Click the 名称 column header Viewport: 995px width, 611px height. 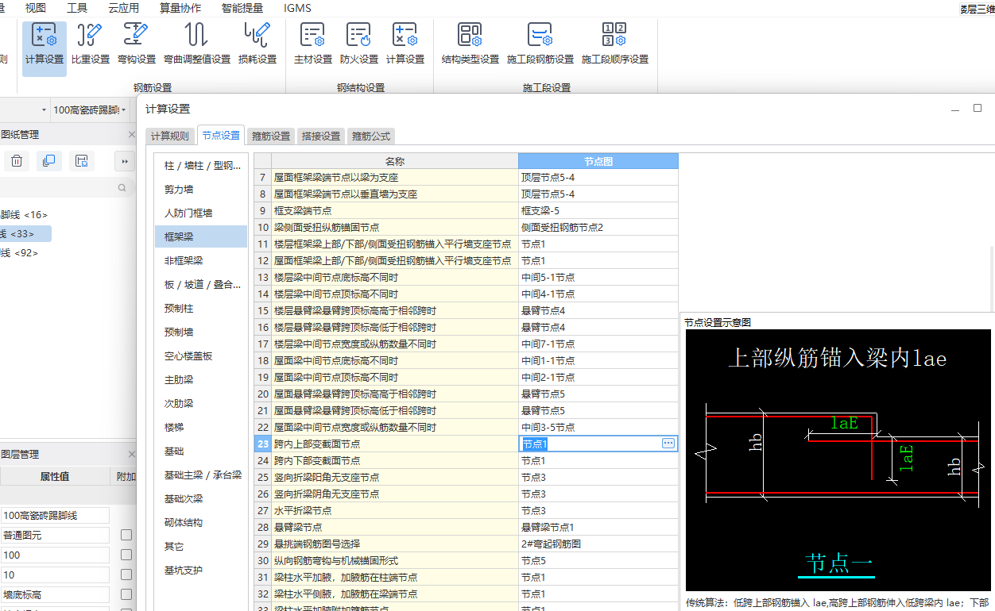tap(395, 161)
